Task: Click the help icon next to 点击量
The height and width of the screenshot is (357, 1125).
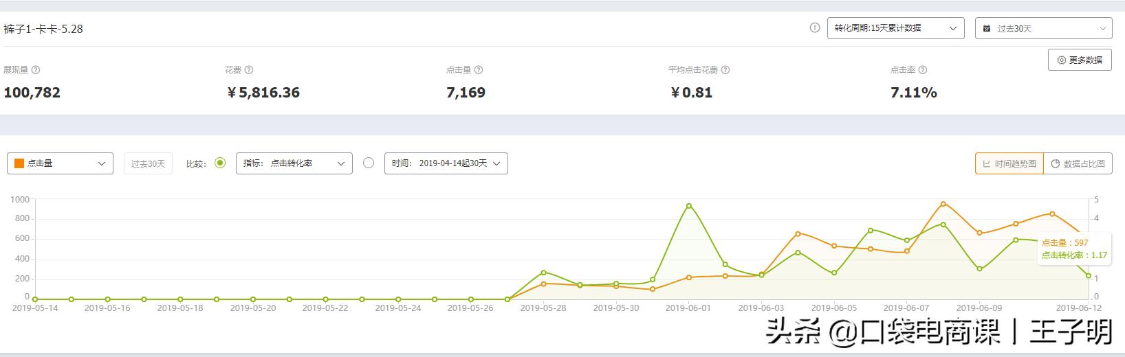Action: pyautogui.click(x=479, y=70)
